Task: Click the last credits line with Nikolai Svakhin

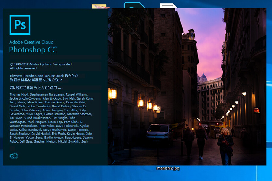Action: click(48, 141)
